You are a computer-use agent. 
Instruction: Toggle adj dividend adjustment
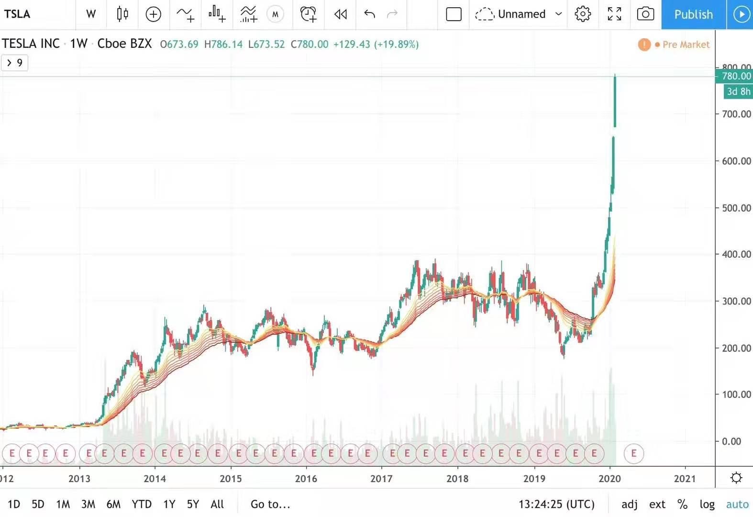[630, 504]
